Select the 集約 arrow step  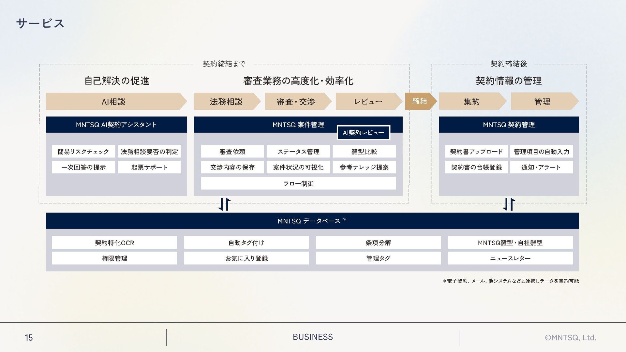coord(471,102)
